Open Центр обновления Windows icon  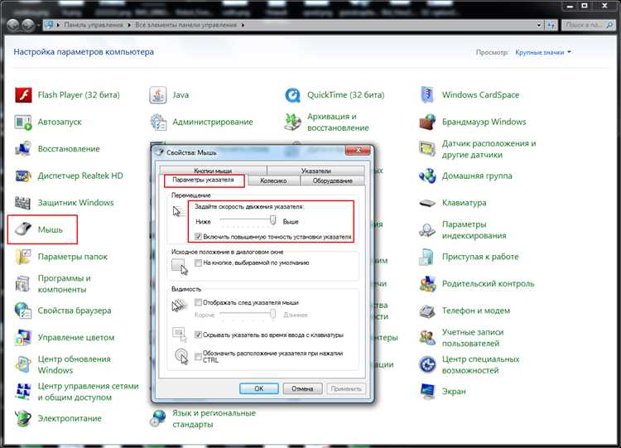point(23,364)
